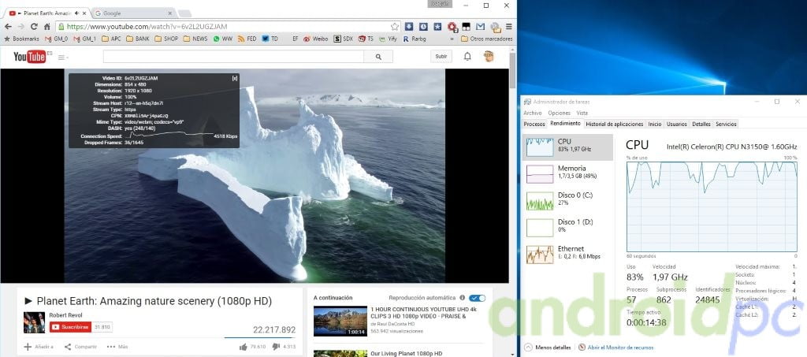Go back in Chrome
Screen dimensions: 807x357
pyautogui.click(x=8, y=26)
